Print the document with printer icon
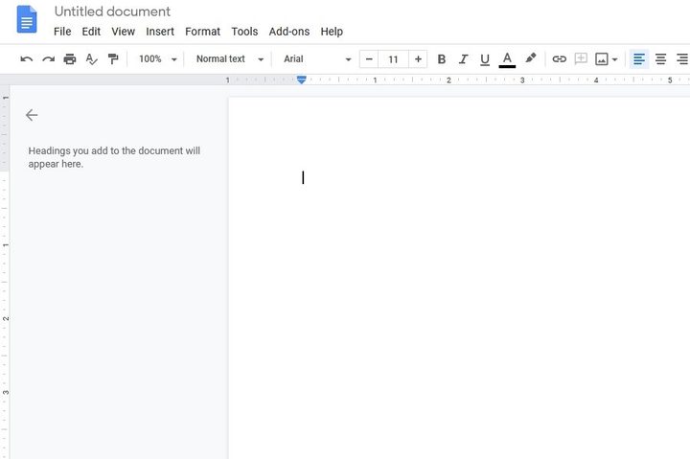Image resolution: width=690 pixels, height=459 pixels. pos(70,59)
